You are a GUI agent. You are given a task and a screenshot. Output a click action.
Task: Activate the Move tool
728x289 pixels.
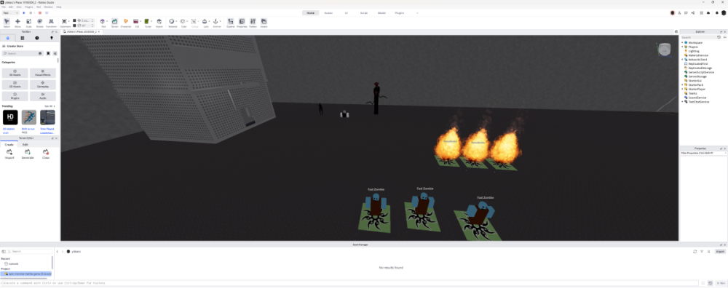pyautogui.click(x=17, y=23)
